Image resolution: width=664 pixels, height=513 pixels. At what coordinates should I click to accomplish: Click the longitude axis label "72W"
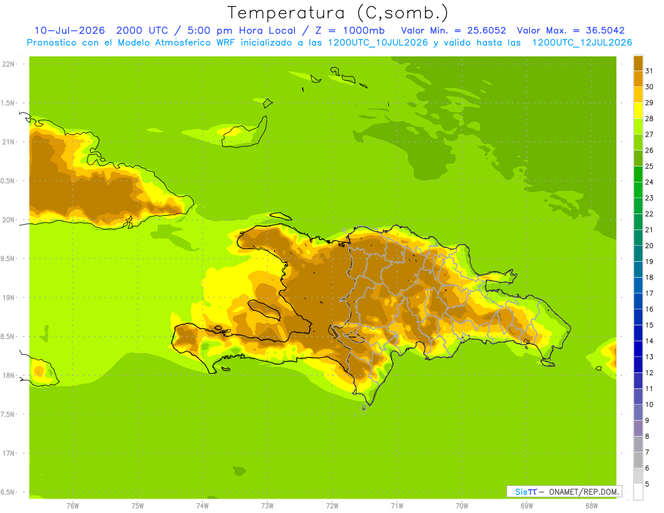tap(332, 506)
